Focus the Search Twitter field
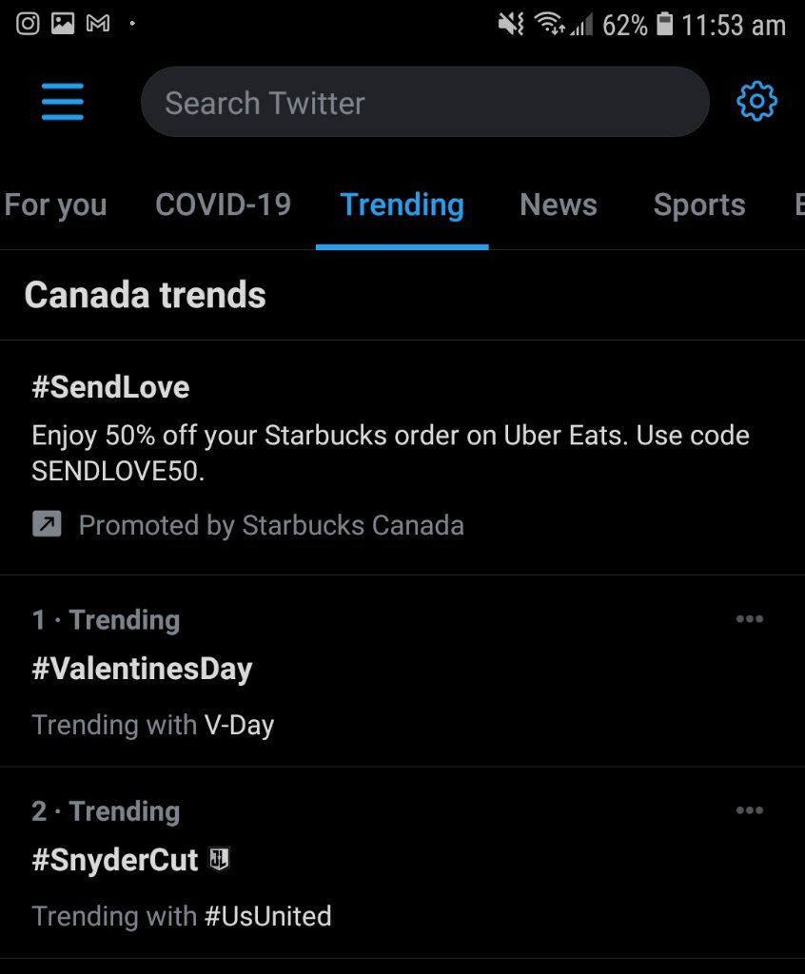This screenshot has height=974, width=805. [x=425, y=102]
